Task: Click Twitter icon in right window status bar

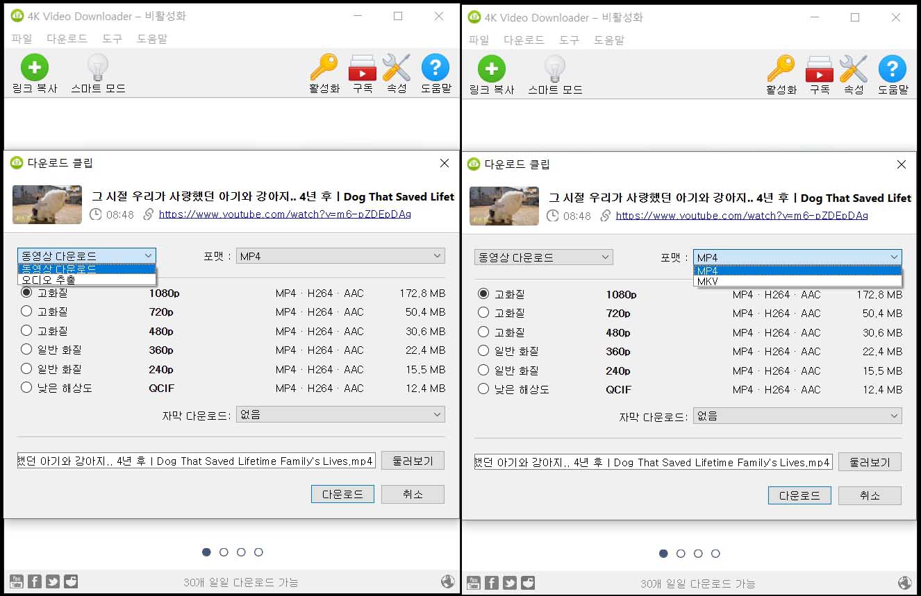Action: click(x=509, y=583)
